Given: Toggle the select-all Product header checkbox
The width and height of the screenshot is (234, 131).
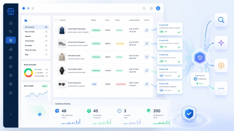Looking at the screenshot, I should pyautogui.click(x=57, y=20).
